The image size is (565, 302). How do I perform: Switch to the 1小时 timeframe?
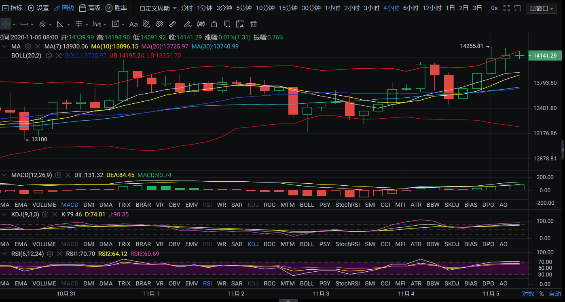click(332, 8)
